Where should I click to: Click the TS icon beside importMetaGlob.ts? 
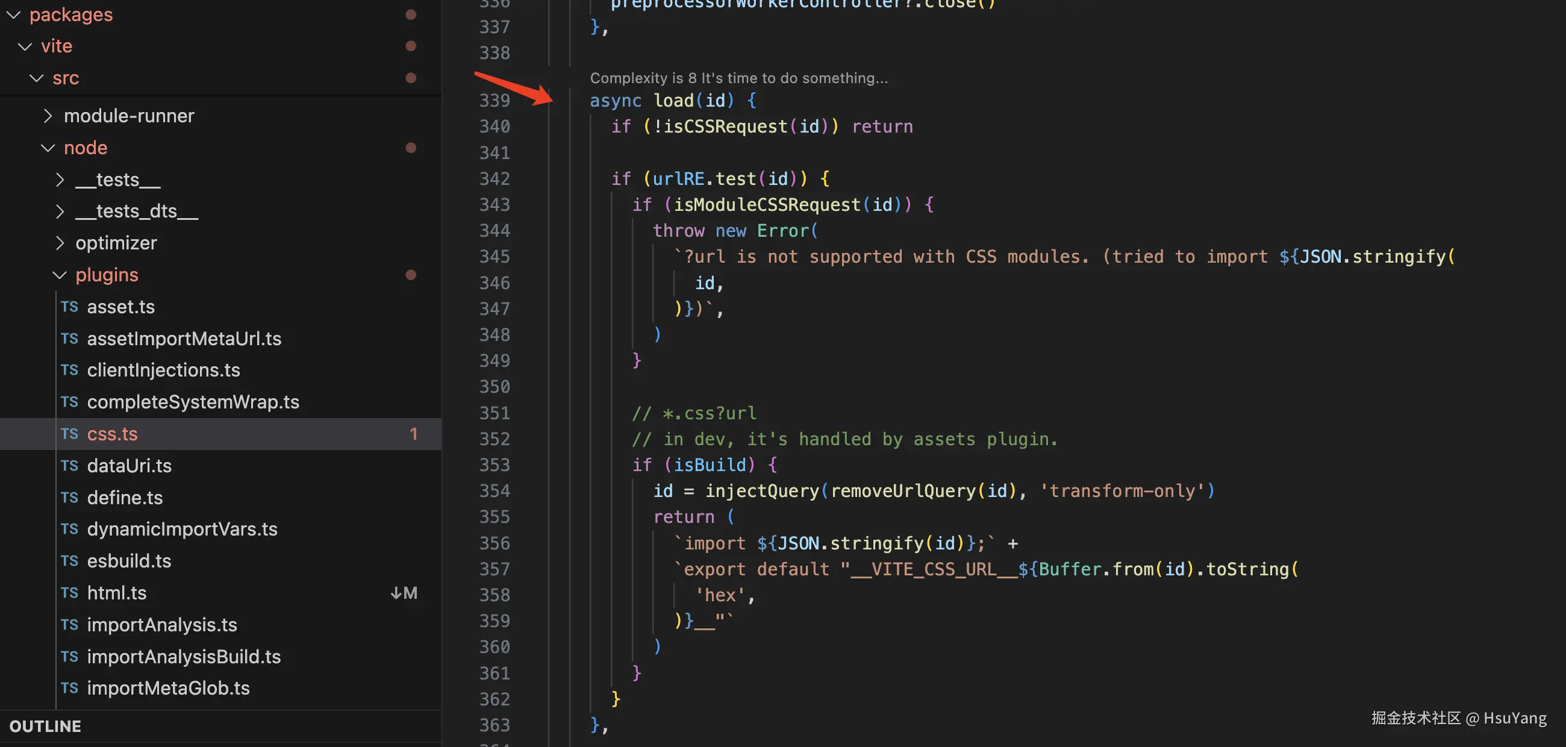click(69, 688)
